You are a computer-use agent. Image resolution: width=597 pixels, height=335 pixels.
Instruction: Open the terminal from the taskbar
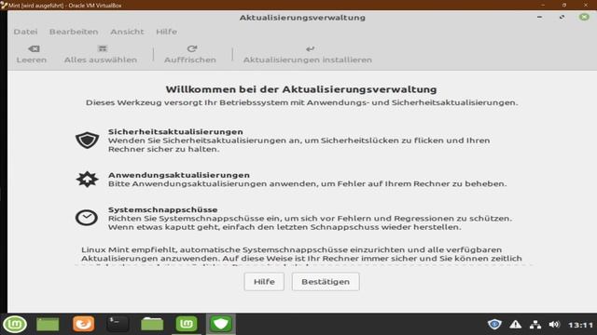(x=118, y=324)
